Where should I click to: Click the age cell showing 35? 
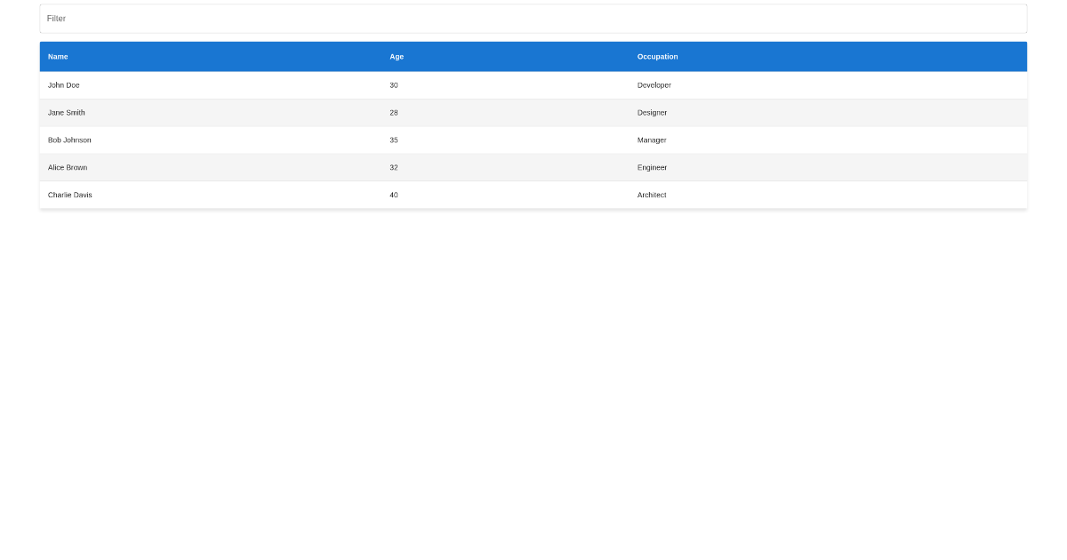point(392,140)
